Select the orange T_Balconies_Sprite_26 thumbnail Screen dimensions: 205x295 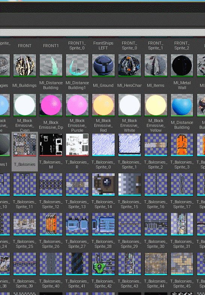(51, 224)
